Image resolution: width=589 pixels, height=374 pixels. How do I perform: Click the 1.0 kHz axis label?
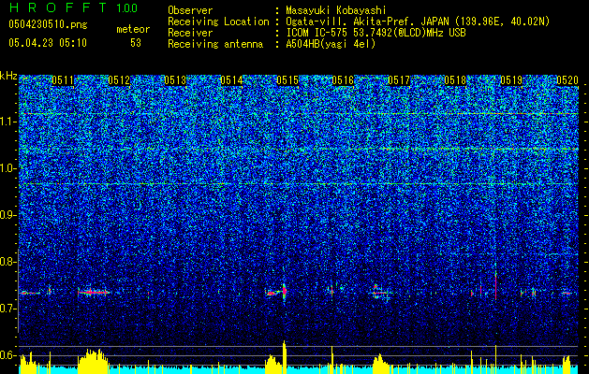(x=8, y=168)
